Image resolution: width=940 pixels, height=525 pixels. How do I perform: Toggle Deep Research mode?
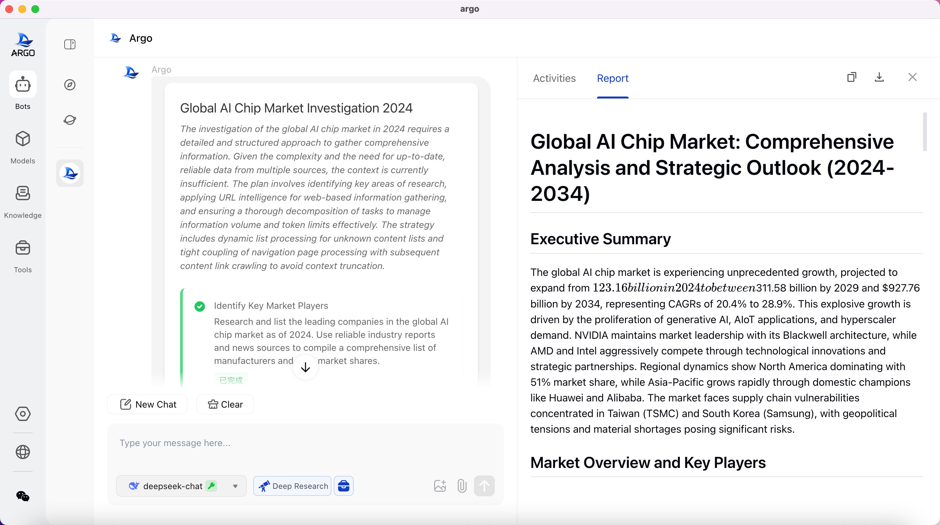point(292,486)
